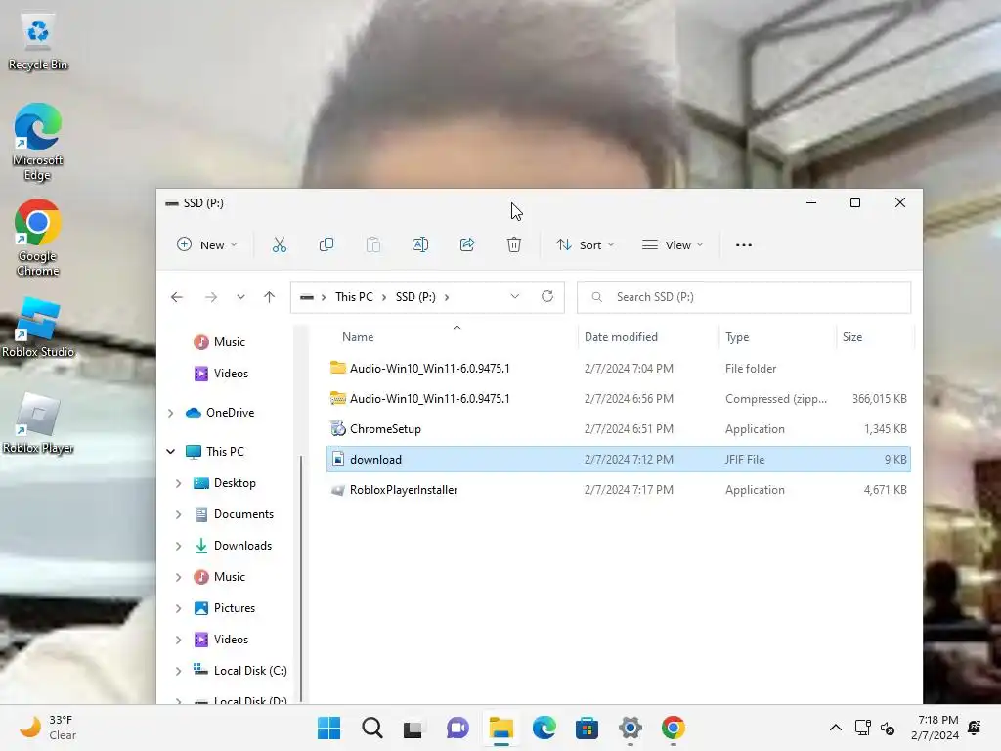
Task: Click the Rename icon in toolbar
Action: [420, 245]
